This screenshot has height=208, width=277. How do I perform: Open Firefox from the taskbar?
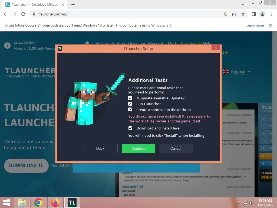click(55, 203)
